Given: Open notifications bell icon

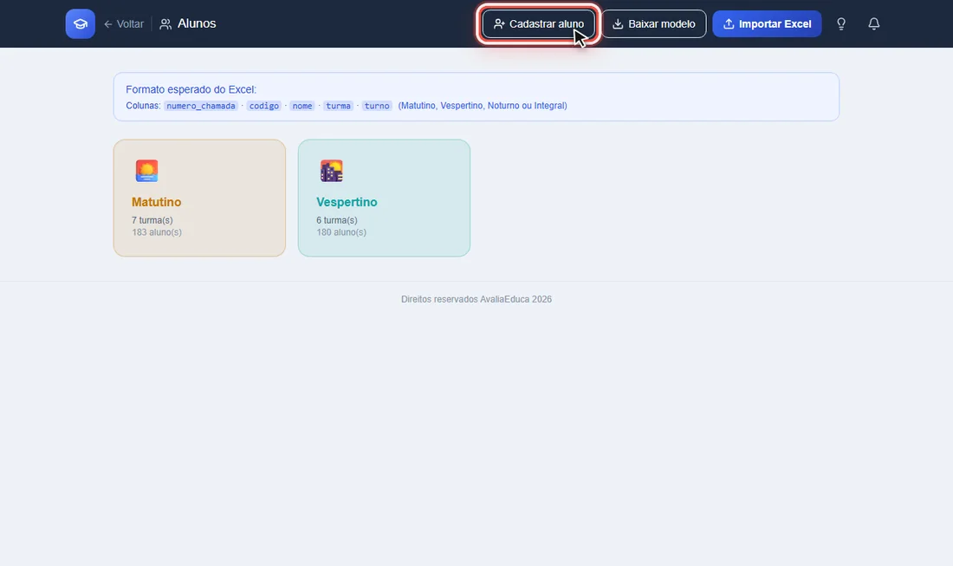Looking at the screenshot, I should tap(874, 23).
